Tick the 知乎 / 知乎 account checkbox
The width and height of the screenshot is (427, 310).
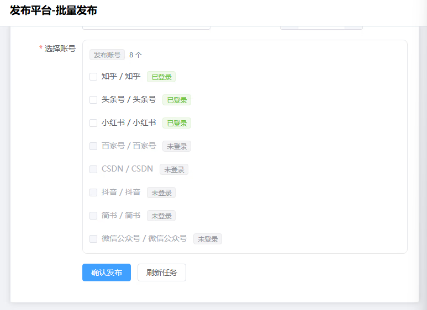pos(93,77)
